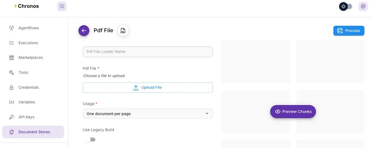Open the Usage dropdown arrow
This screenshot has width=372, height=148.
click(x=207, y=114)
